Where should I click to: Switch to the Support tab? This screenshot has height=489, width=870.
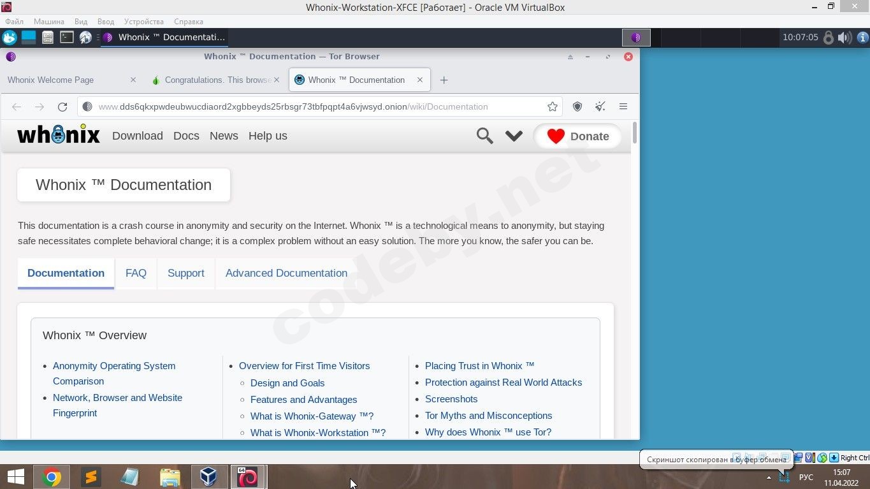[x=186, y=274]
